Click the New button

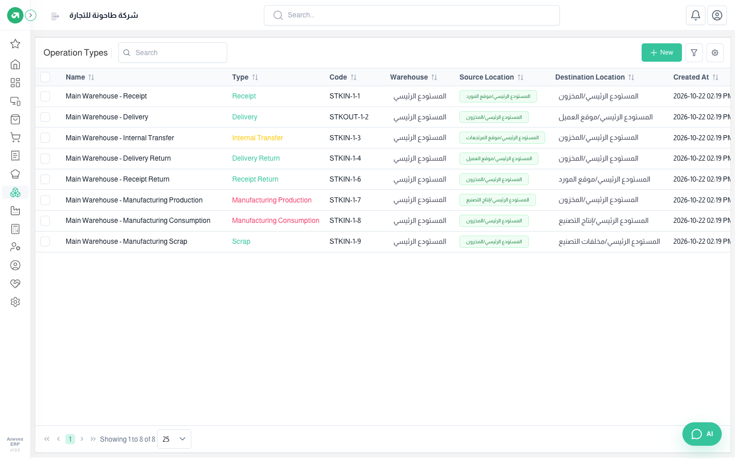coord(661,53)
